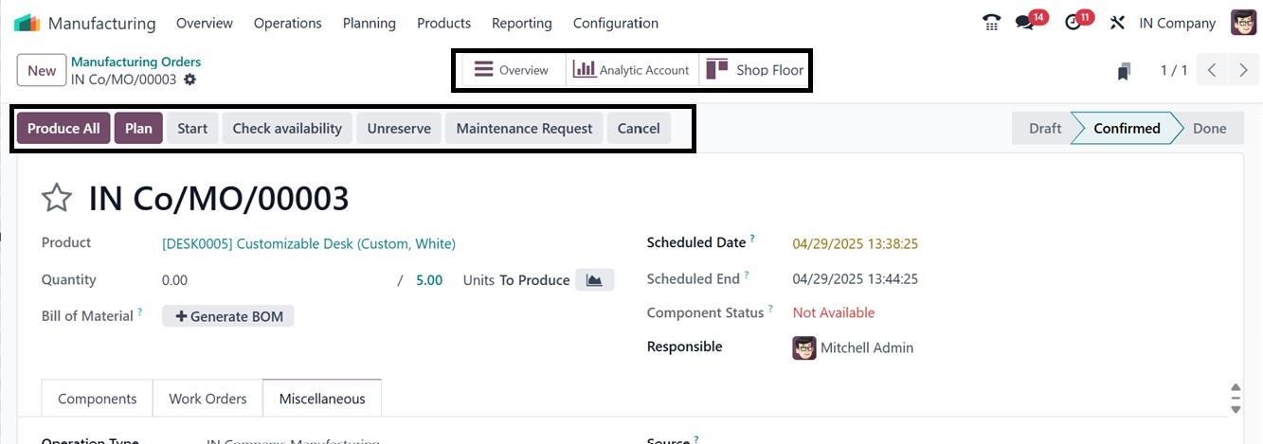This screenshot has width=1263, height=444.
Task: Click the phone VoIP icon
Action: pyautogui.click(x=992, y=23)
